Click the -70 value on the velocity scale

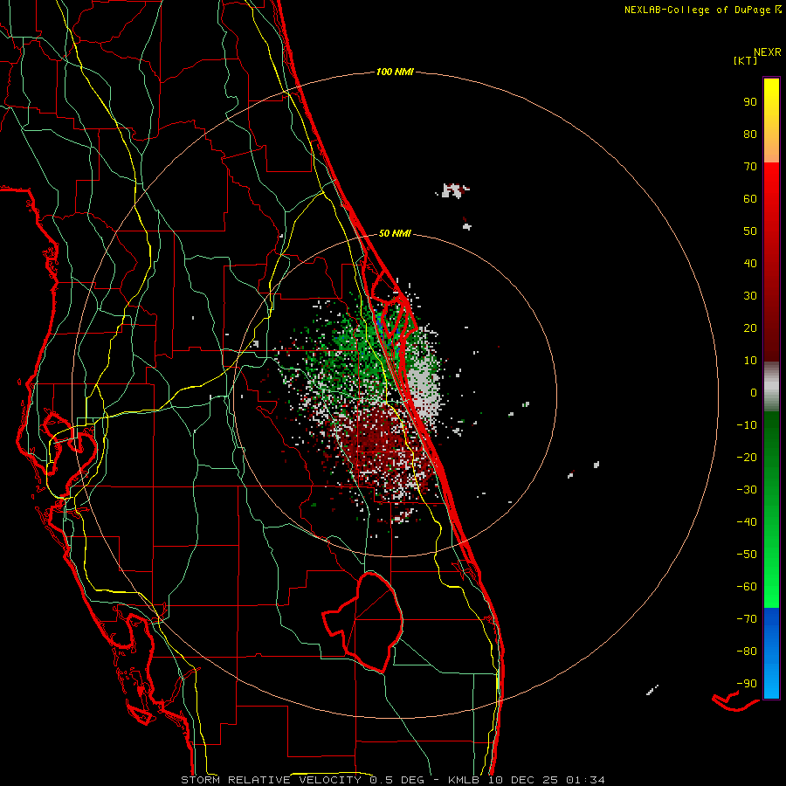tap(747, 619)
